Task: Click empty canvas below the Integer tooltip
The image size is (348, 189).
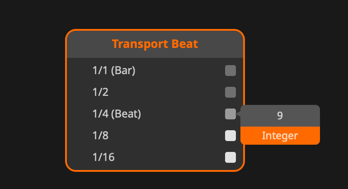Action: [289, 167]
